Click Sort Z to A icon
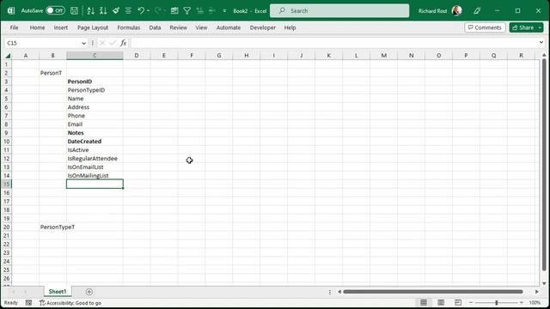Viewport: 550px width, 309px height. [103, 11]
